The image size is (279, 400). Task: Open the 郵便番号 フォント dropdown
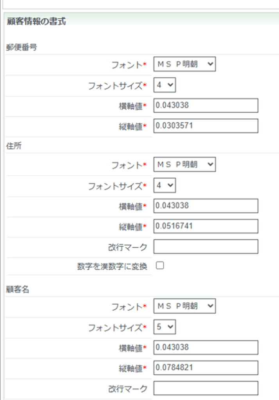point(184,64)
